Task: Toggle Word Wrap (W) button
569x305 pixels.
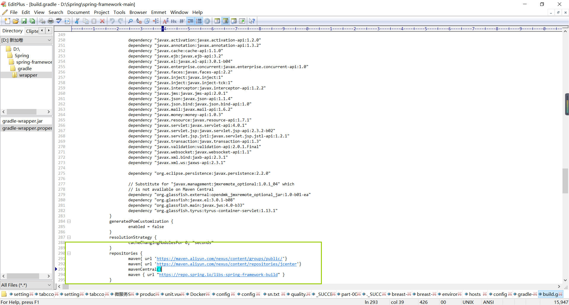Action: point(182,21)
